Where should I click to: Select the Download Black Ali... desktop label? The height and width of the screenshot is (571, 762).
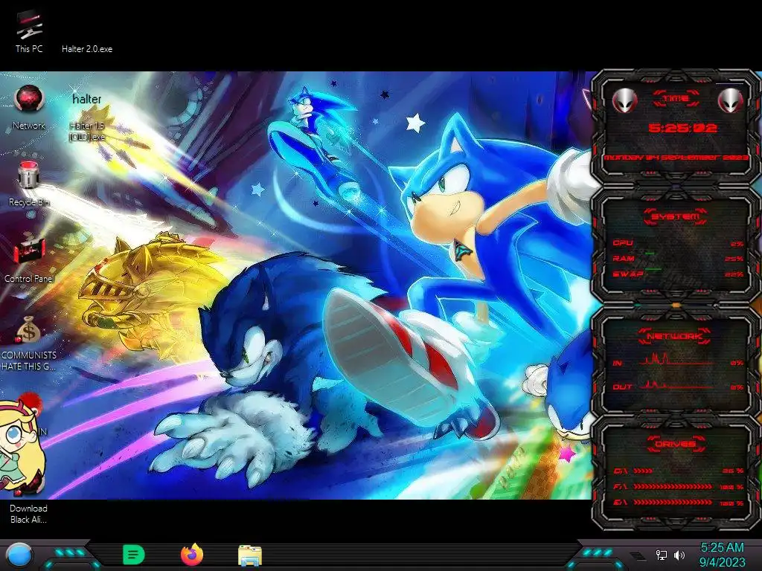pyautogui.click(x=29, y=514)
